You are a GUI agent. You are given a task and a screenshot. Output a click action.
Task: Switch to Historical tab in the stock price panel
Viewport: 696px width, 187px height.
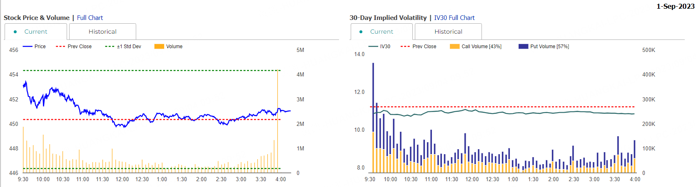[x=102, y=32]
